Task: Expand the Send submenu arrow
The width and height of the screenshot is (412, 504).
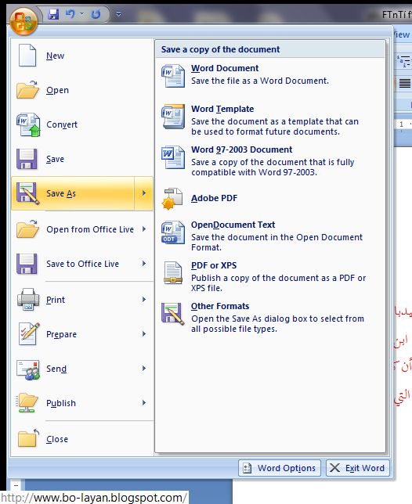Action: point(144,369)
